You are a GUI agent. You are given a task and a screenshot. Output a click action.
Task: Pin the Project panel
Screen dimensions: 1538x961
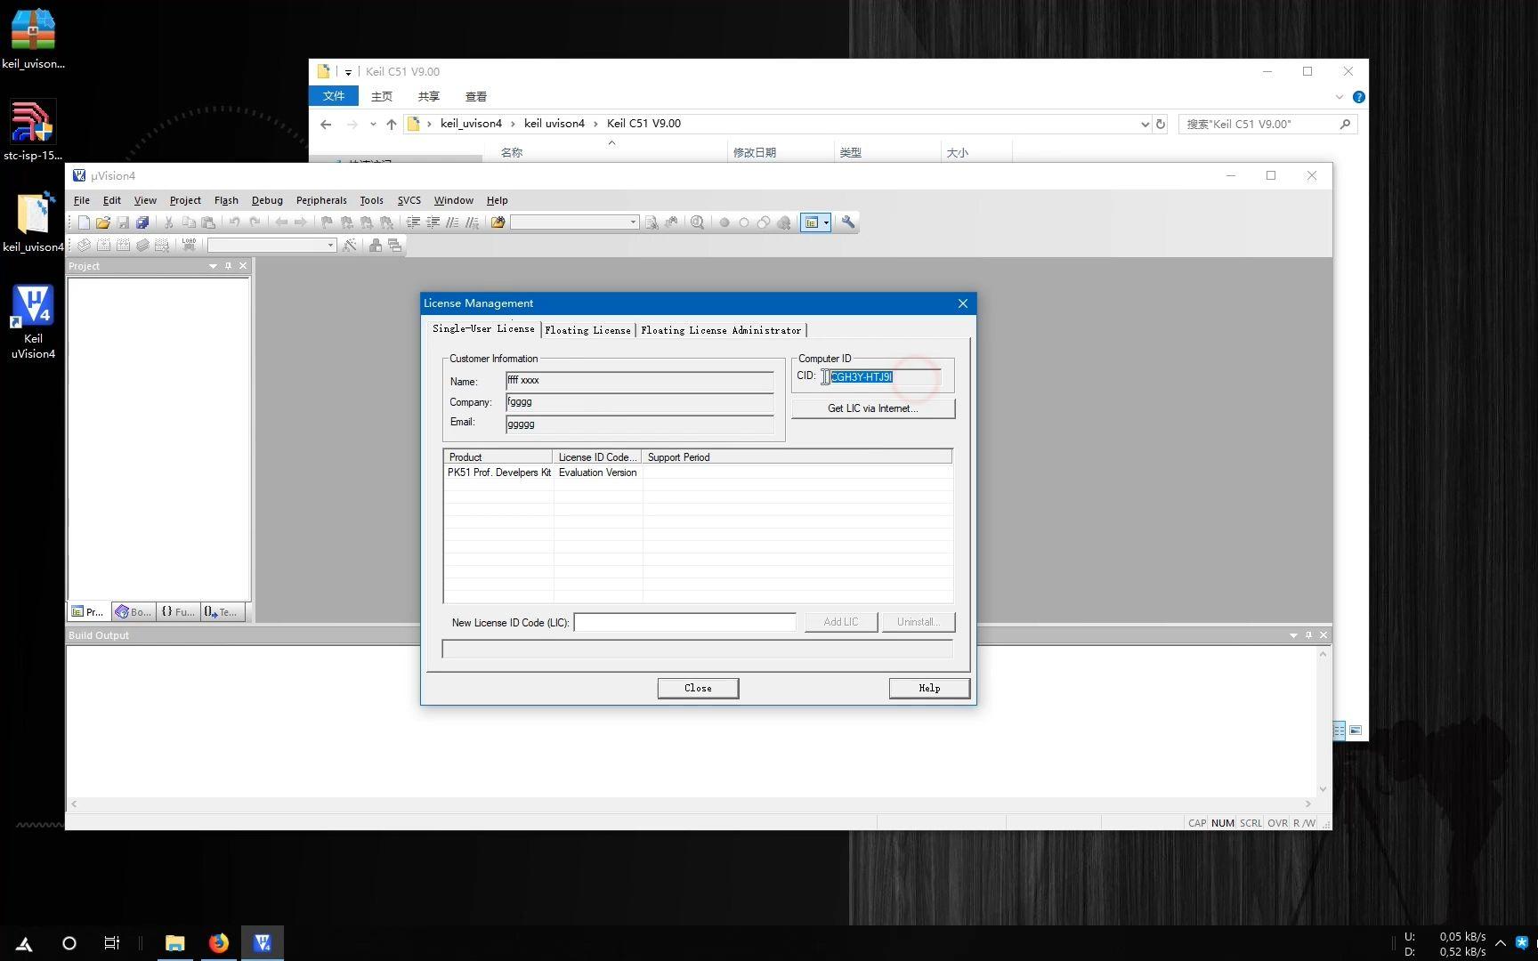(x=228, y=266)
